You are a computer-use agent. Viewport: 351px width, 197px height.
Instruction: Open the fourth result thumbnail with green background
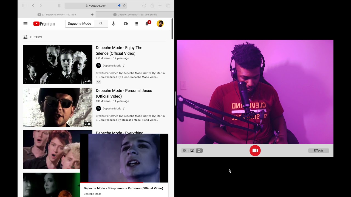point(52,185)
